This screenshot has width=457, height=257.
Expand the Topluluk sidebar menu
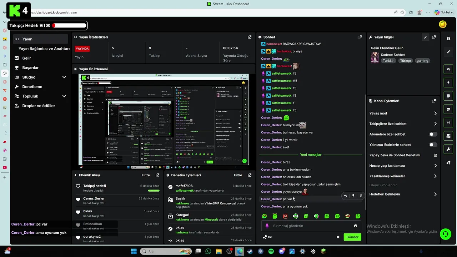coord(64,96)
